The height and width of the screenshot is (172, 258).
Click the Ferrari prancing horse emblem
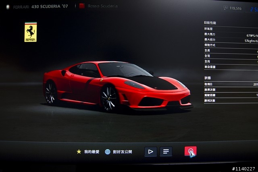click(31, 32)
